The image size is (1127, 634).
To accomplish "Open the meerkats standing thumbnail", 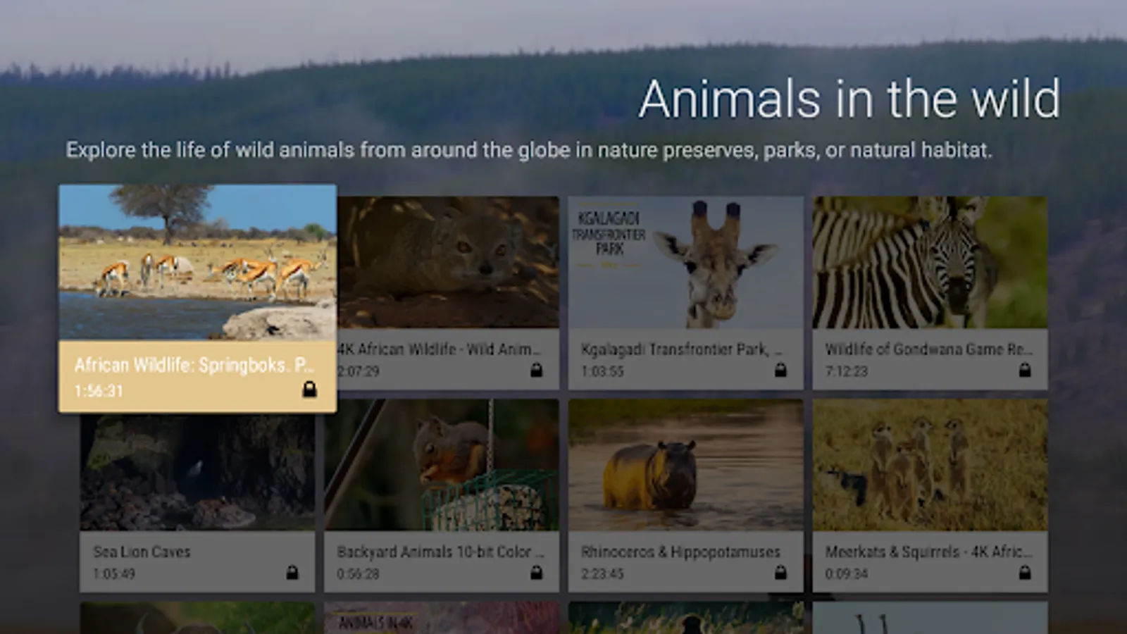I will (x=930, y=465).
